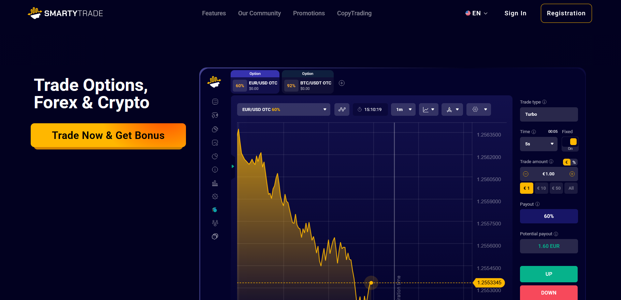
Task: Open the chat bubbles sidebar icon
Action: point(215,236)
